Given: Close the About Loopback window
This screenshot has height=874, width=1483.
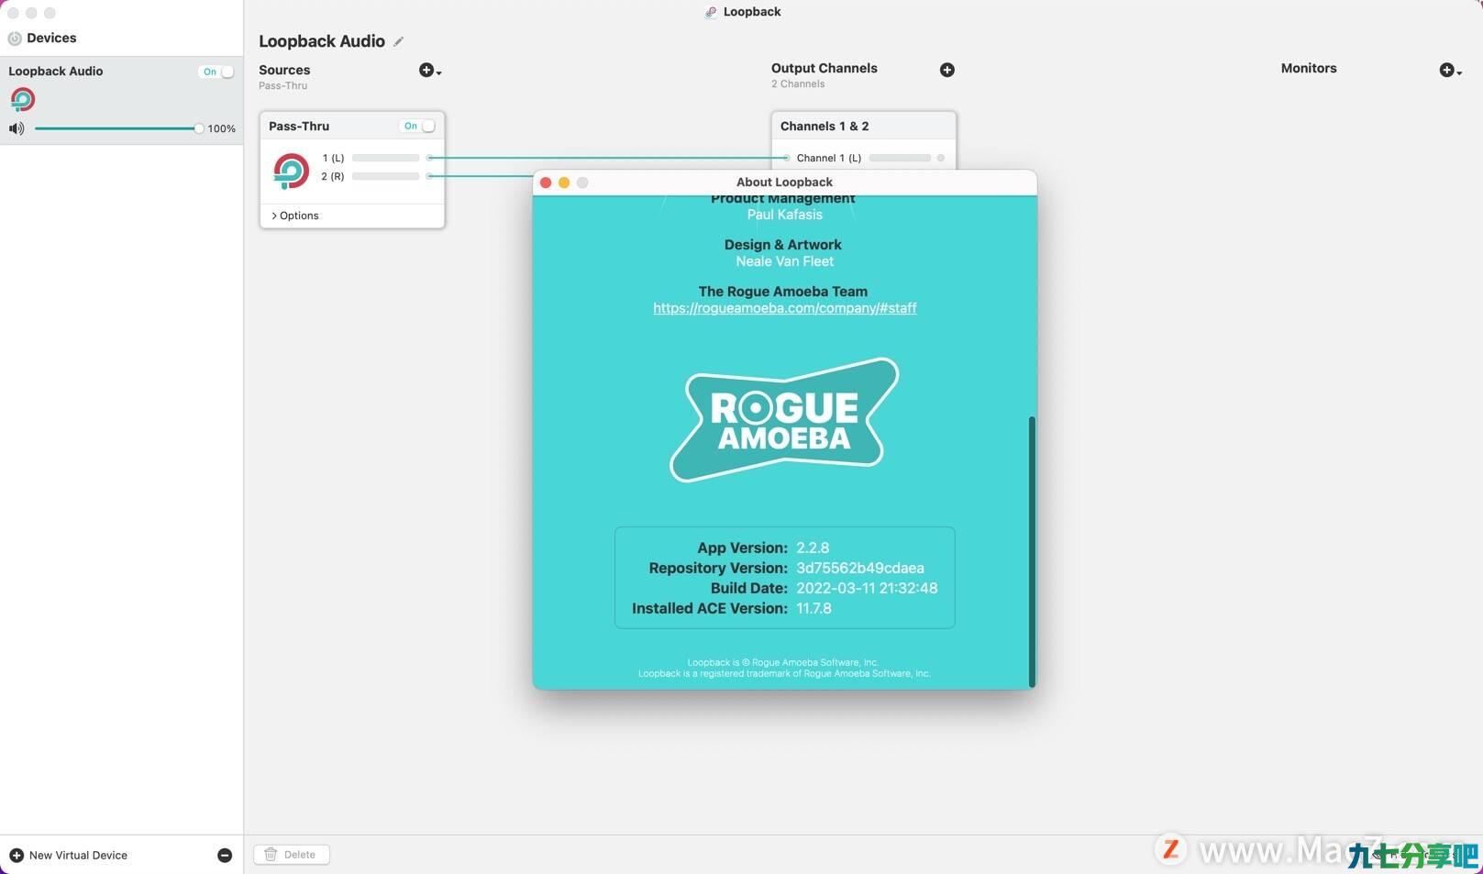Looking at the screenshot, I should [546, 183].
